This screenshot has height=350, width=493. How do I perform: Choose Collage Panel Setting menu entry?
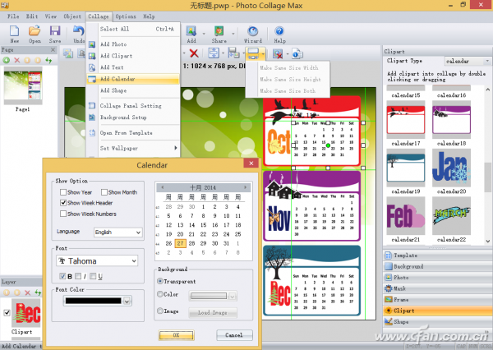[x=132, y=106]
